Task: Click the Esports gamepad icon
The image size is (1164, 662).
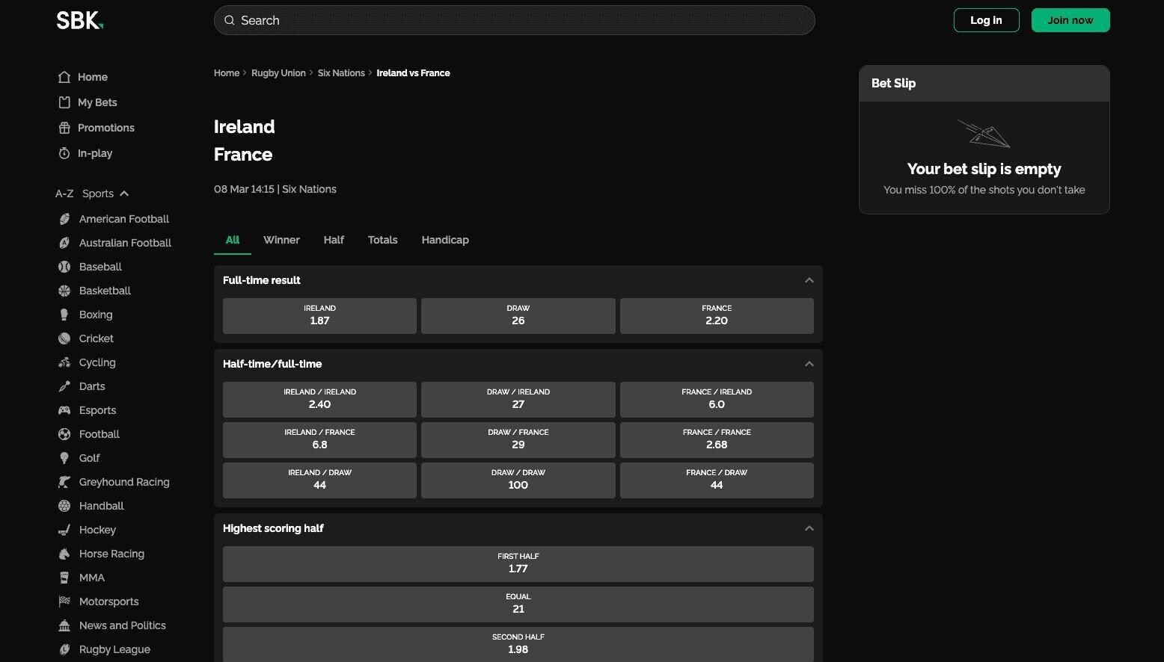Action: point(64,410)
